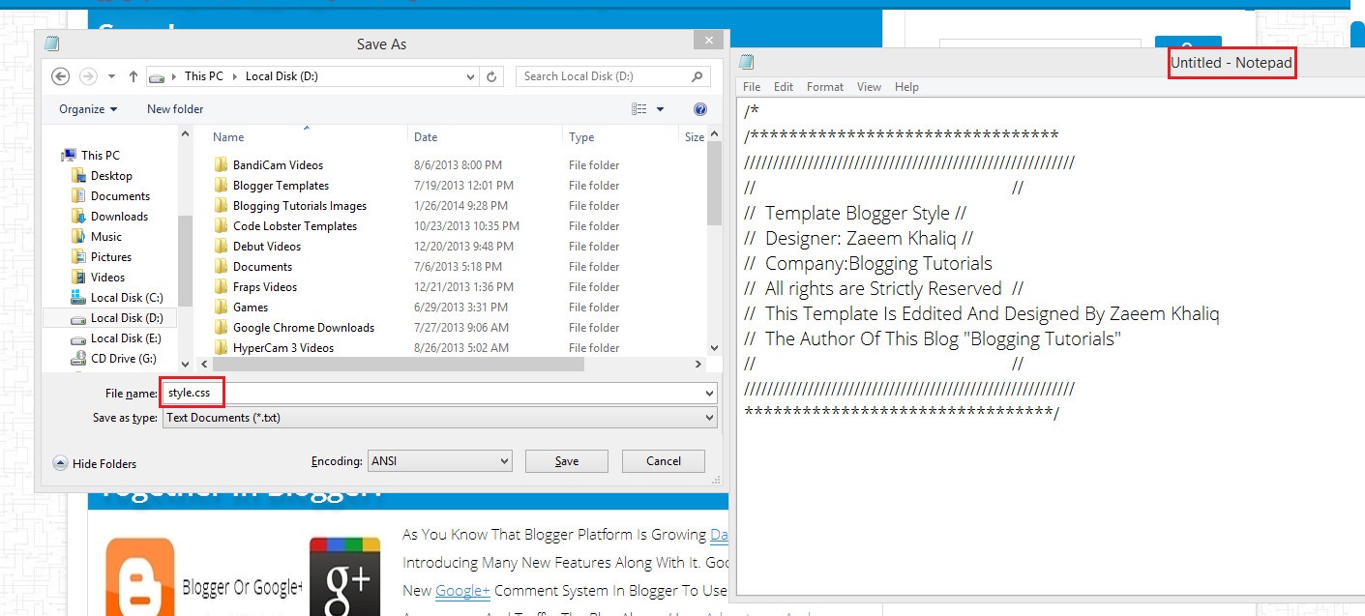1365x616 pixels.
Task: Click the Save As dialog title icon
Action: point(51,44)
